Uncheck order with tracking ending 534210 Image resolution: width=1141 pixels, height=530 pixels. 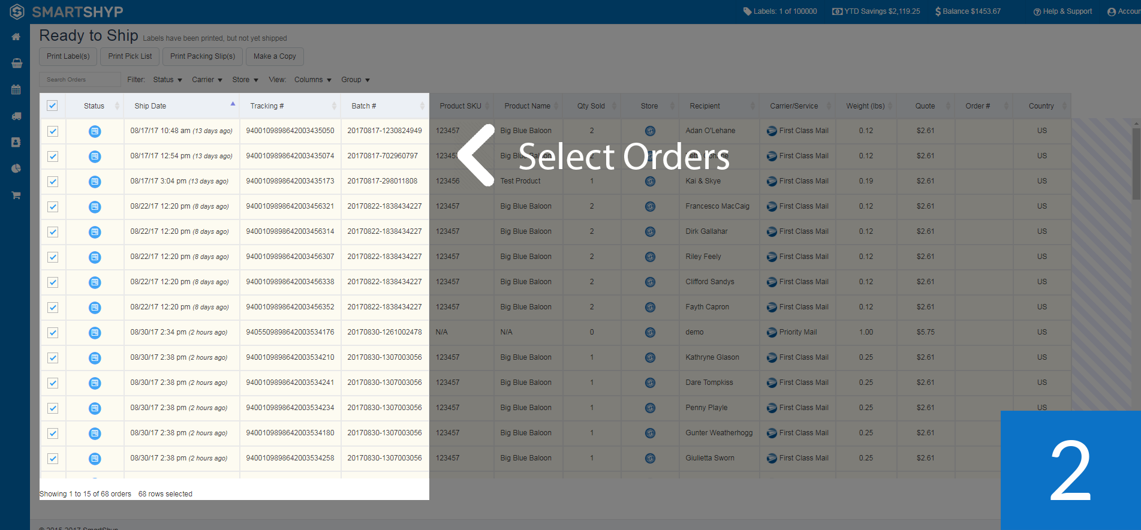53,358
